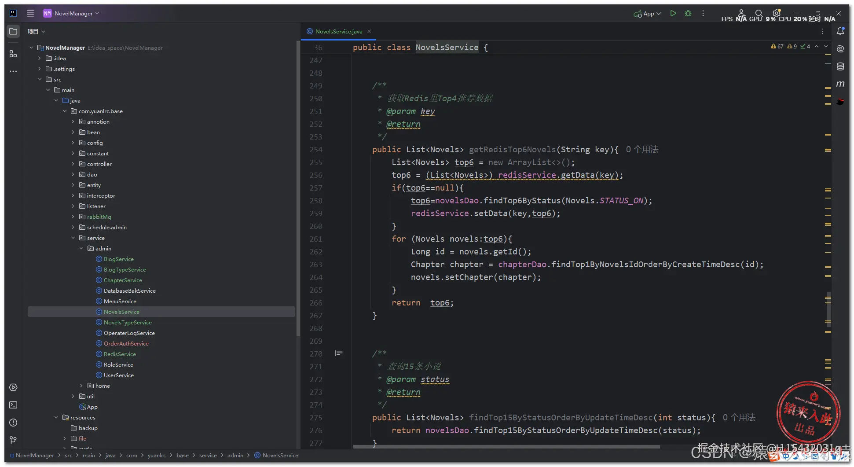This screenshot has height=467, width=854.
Task: Click '0 个用法' hint on findTop15ByStatusOrderByUpdateTimeDesc
Action: (739, 417)
